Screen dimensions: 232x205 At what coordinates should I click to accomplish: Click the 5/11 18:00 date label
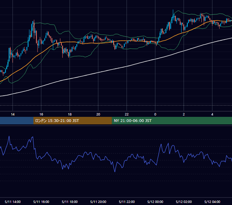coord(70,202)
